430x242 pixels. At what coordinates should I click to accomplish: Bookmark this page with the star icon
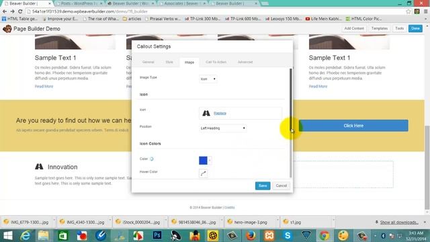click(x=408, y=11)
